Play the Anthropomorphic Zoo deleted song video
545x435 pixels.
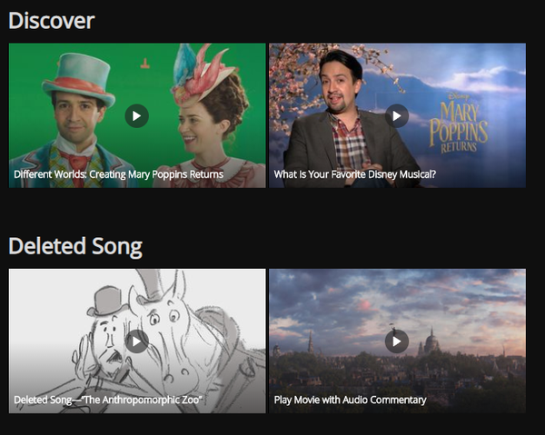click(x=136, y=341)
